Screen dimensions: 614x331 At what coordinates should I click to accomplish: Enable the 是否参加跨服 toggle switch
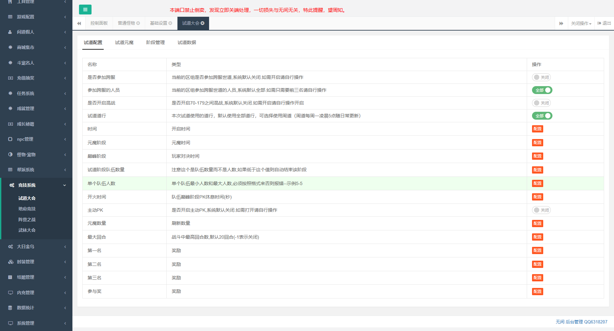click(x=541, y=77)
